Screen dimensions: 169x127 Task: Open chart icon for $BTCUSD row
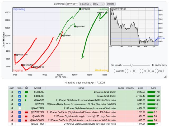point(12,96)
